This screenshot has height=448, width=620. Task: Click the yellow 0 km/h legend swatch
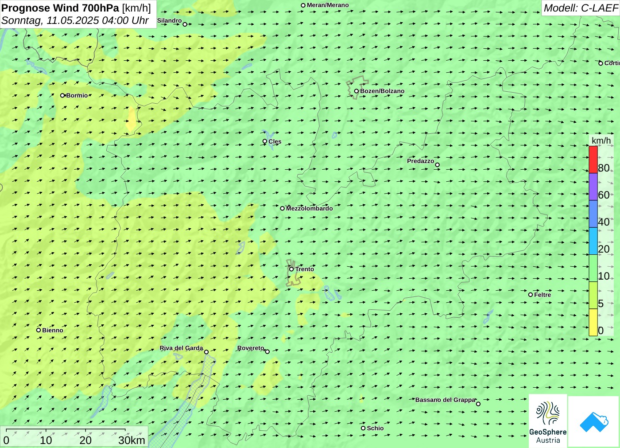click(x=593, y=322)
